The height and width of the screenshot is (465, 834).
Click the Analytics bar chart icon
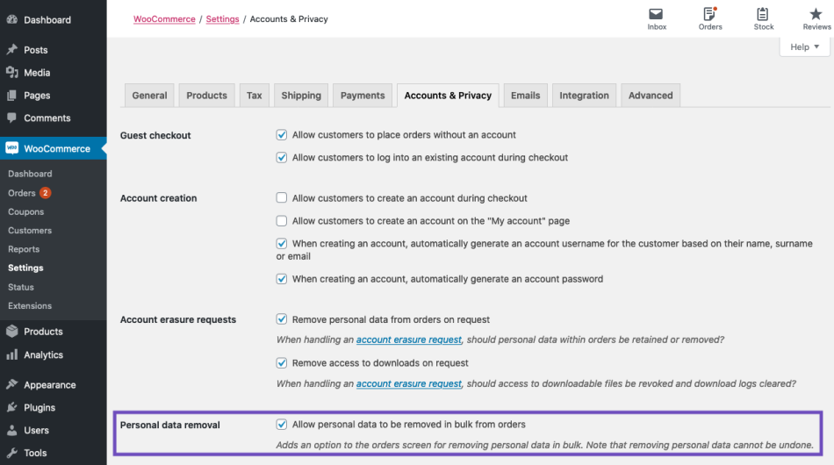click(x=11, y=354)
